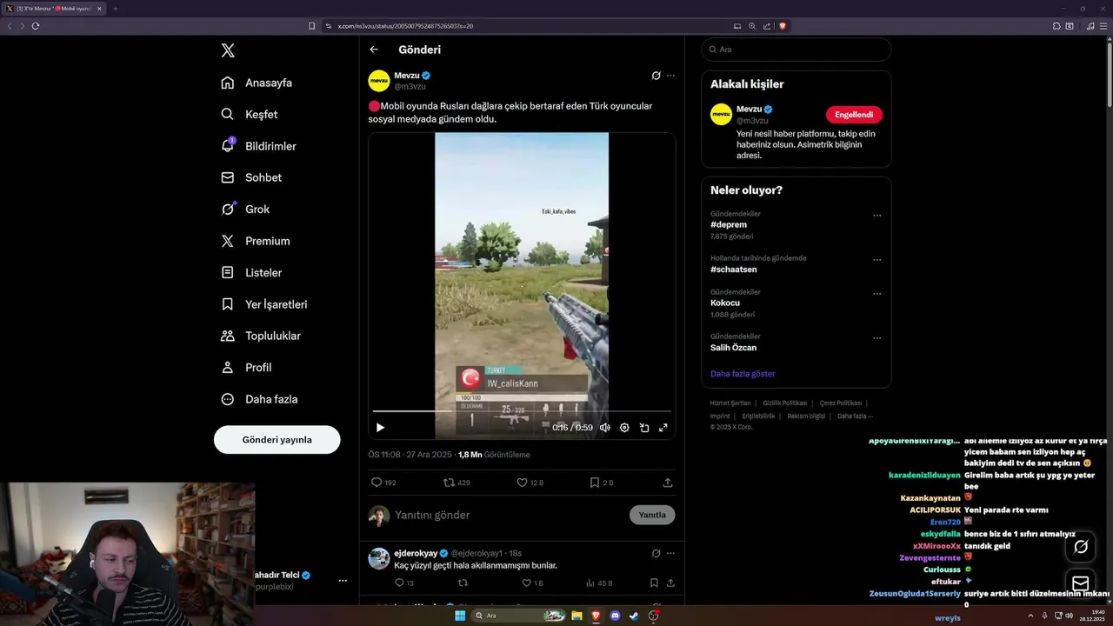The height and width of the screenshot is (626, 1113).
Task: Repost the post with 429 reposts
Action: pyautogui.click(x=457, y=483)
